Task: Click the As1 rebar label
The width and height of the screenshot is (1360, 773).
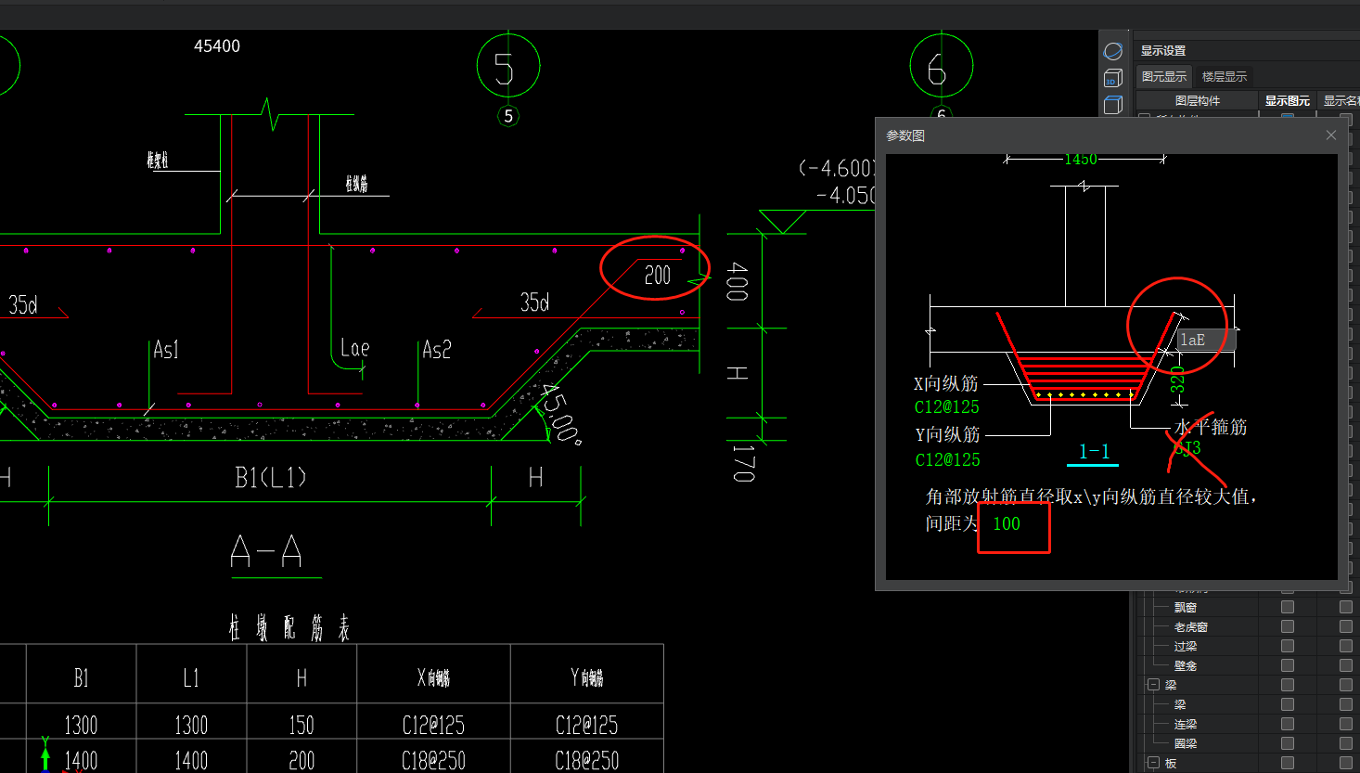Action: pyautogui.click(x=166, y=350)
